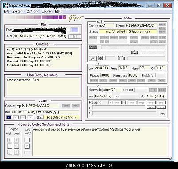The width and height of the screenshot is (178, 169).
Task: Run MS A/V test 1
Action: tap(27, 140)
